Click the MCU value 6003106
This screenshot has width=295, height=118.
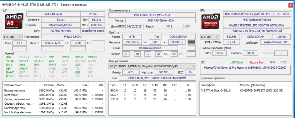(97, 25)
